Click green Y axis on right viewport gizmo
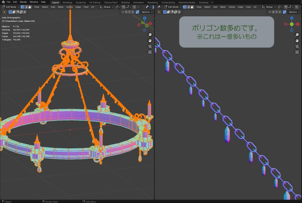The image size is (302, 203). tap(292, 24)
